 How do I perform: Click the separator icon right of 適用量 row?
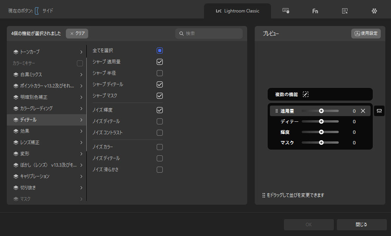click(379, 111)
